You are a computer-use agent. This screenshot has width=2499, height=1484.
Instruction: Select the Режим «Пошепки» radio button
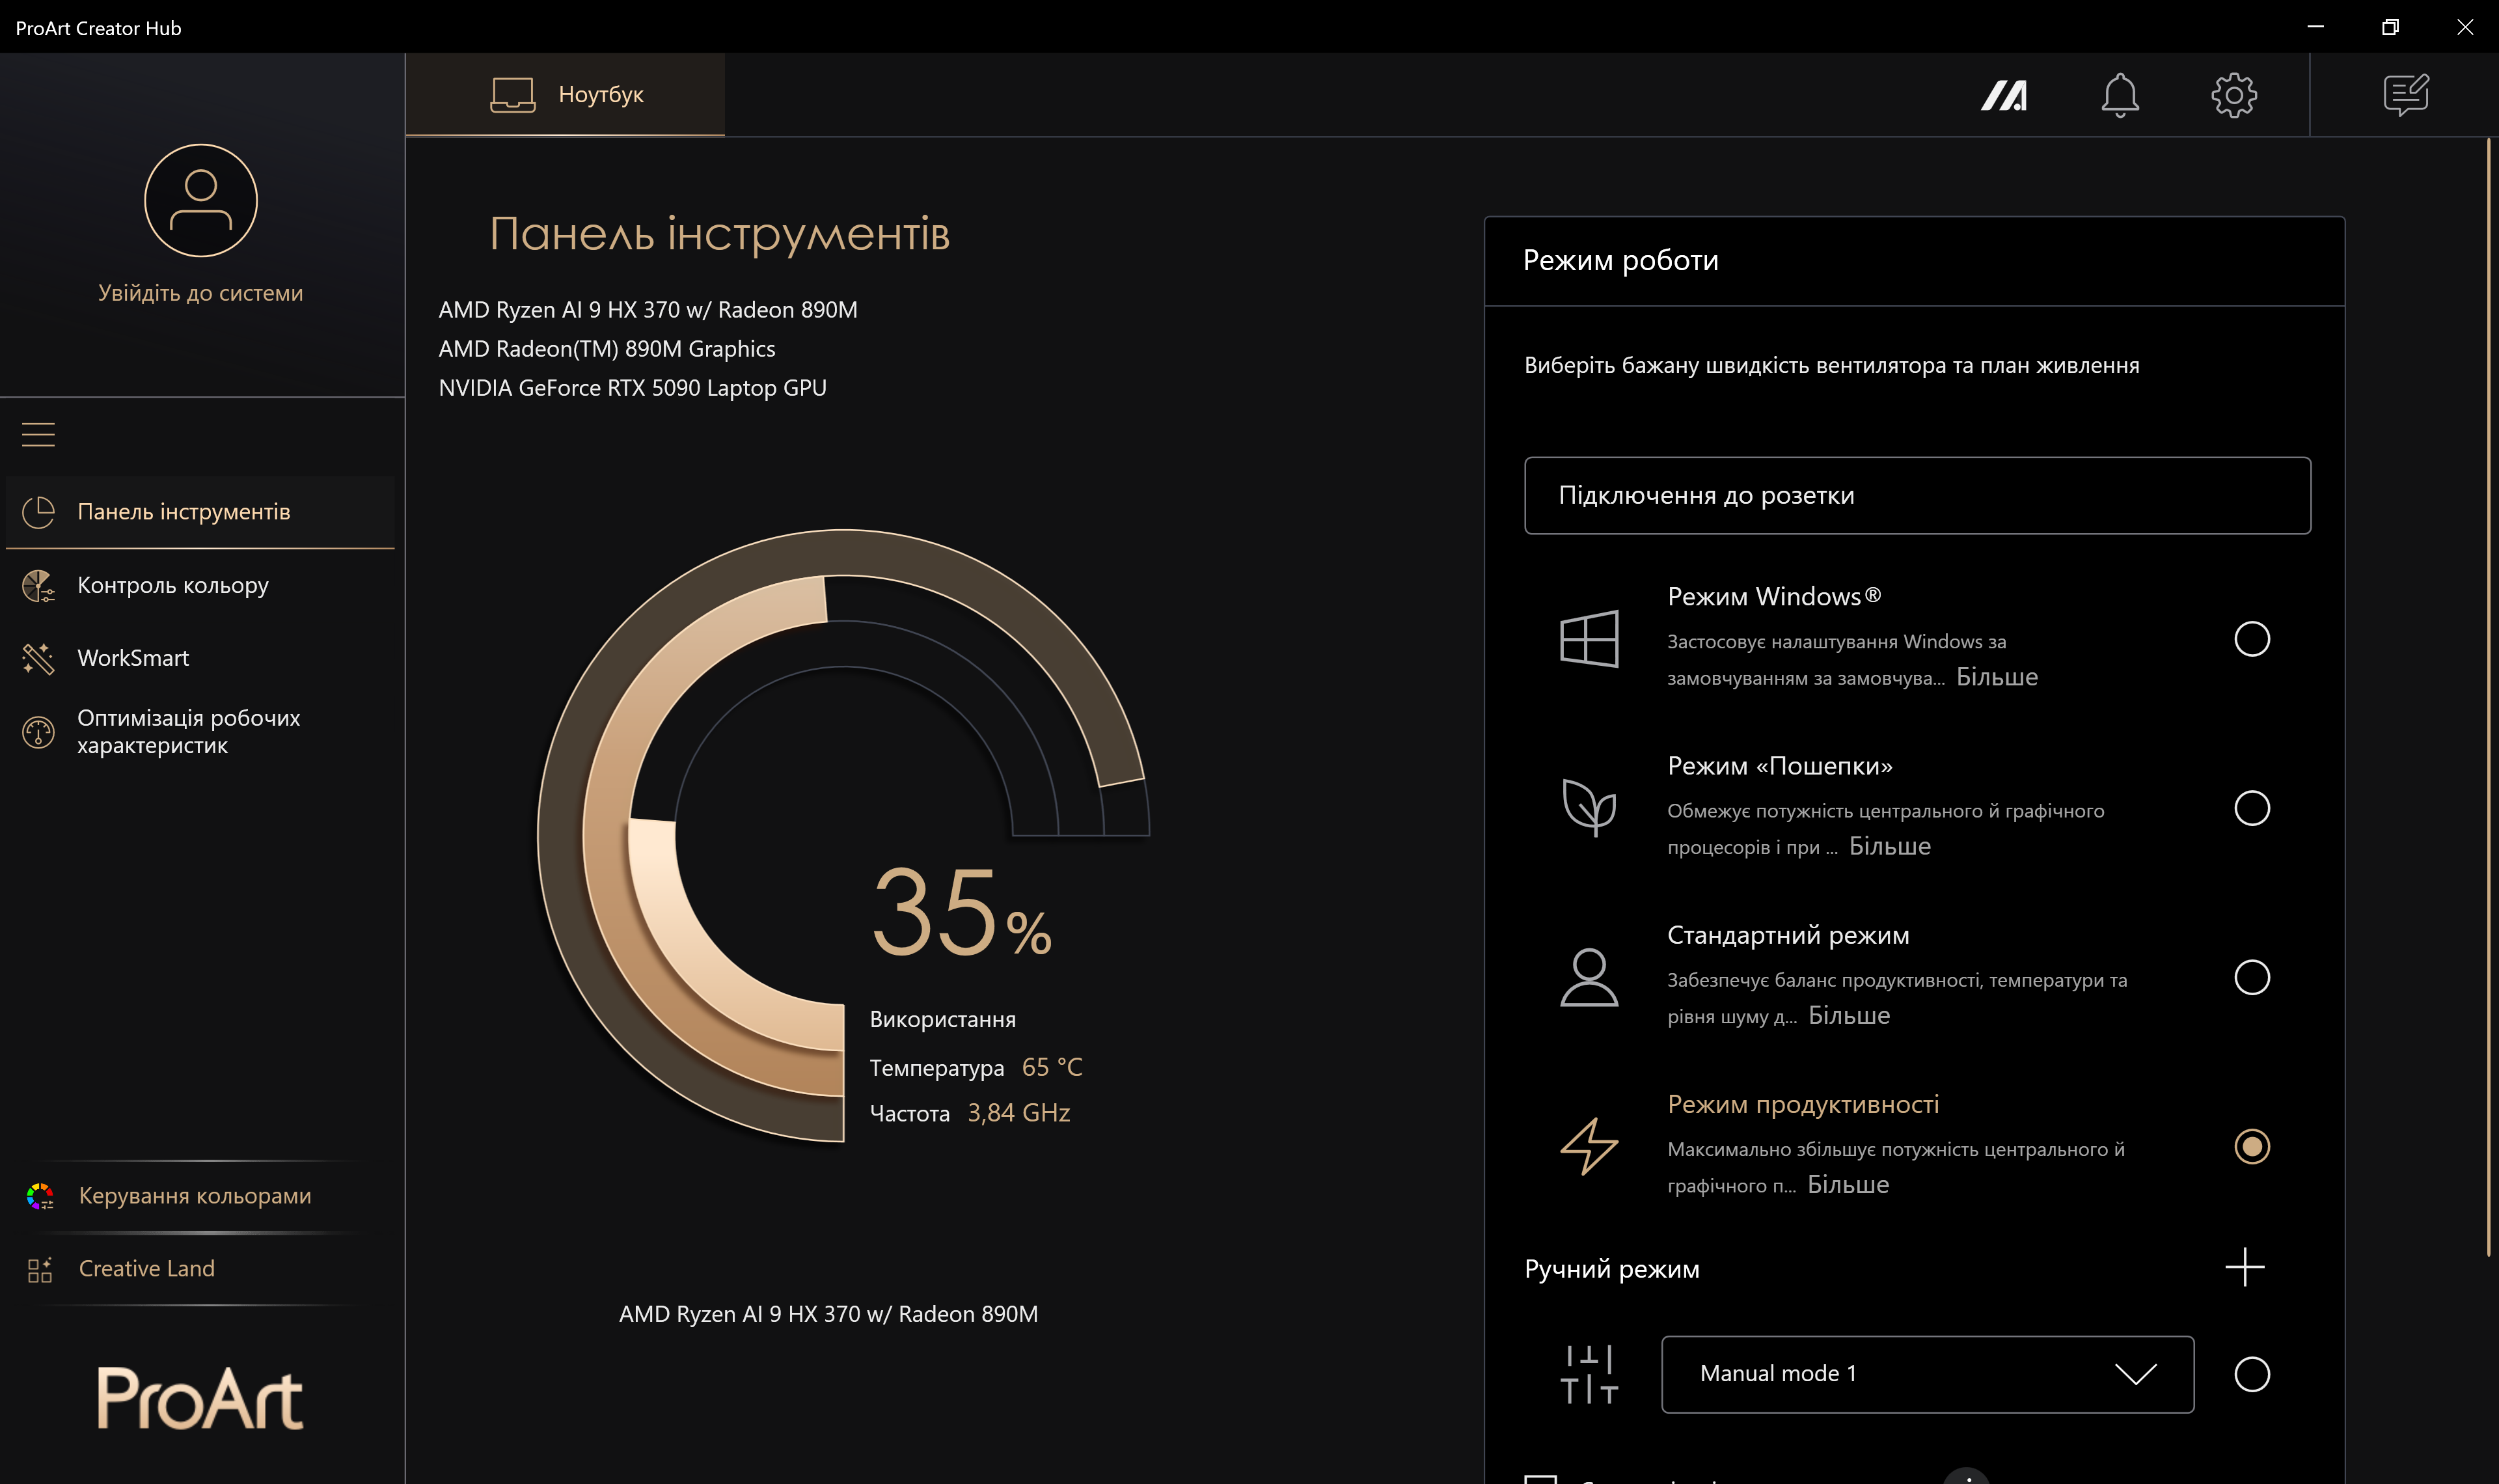(2251, 808)
